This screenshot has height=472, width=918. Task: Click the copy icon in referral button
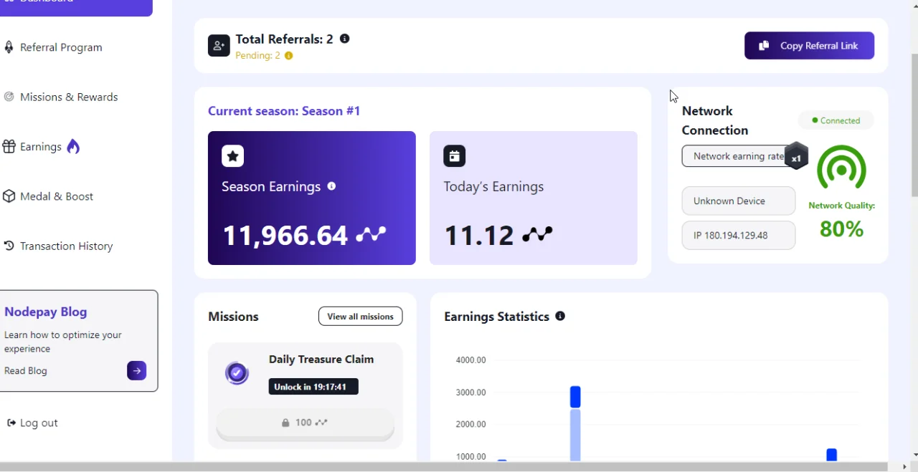[x=765, y=46]
